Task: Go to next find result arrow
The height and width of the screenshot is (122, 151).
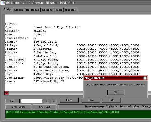Action: 53,101
